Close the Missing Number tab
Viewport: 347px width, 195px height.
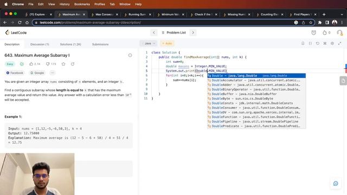click(249, 15)
